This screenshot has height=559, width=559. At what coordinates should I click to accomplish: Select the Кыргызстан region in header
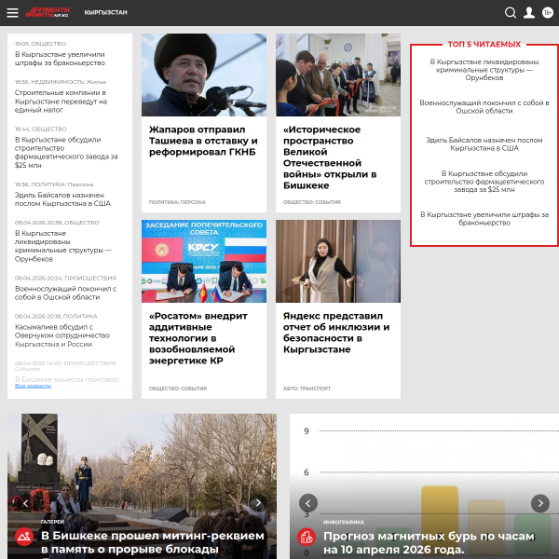pos(105,13)
